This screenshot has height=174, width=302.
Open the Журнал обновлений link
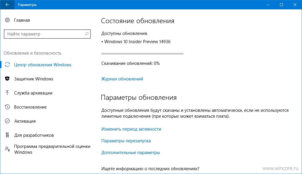click(122, 79)
